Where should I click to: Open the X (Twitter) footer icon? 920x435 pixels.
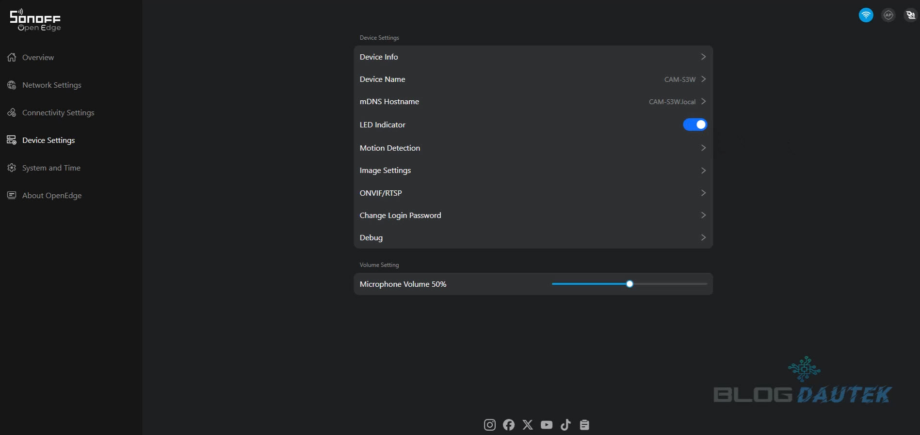coord(528,425)
